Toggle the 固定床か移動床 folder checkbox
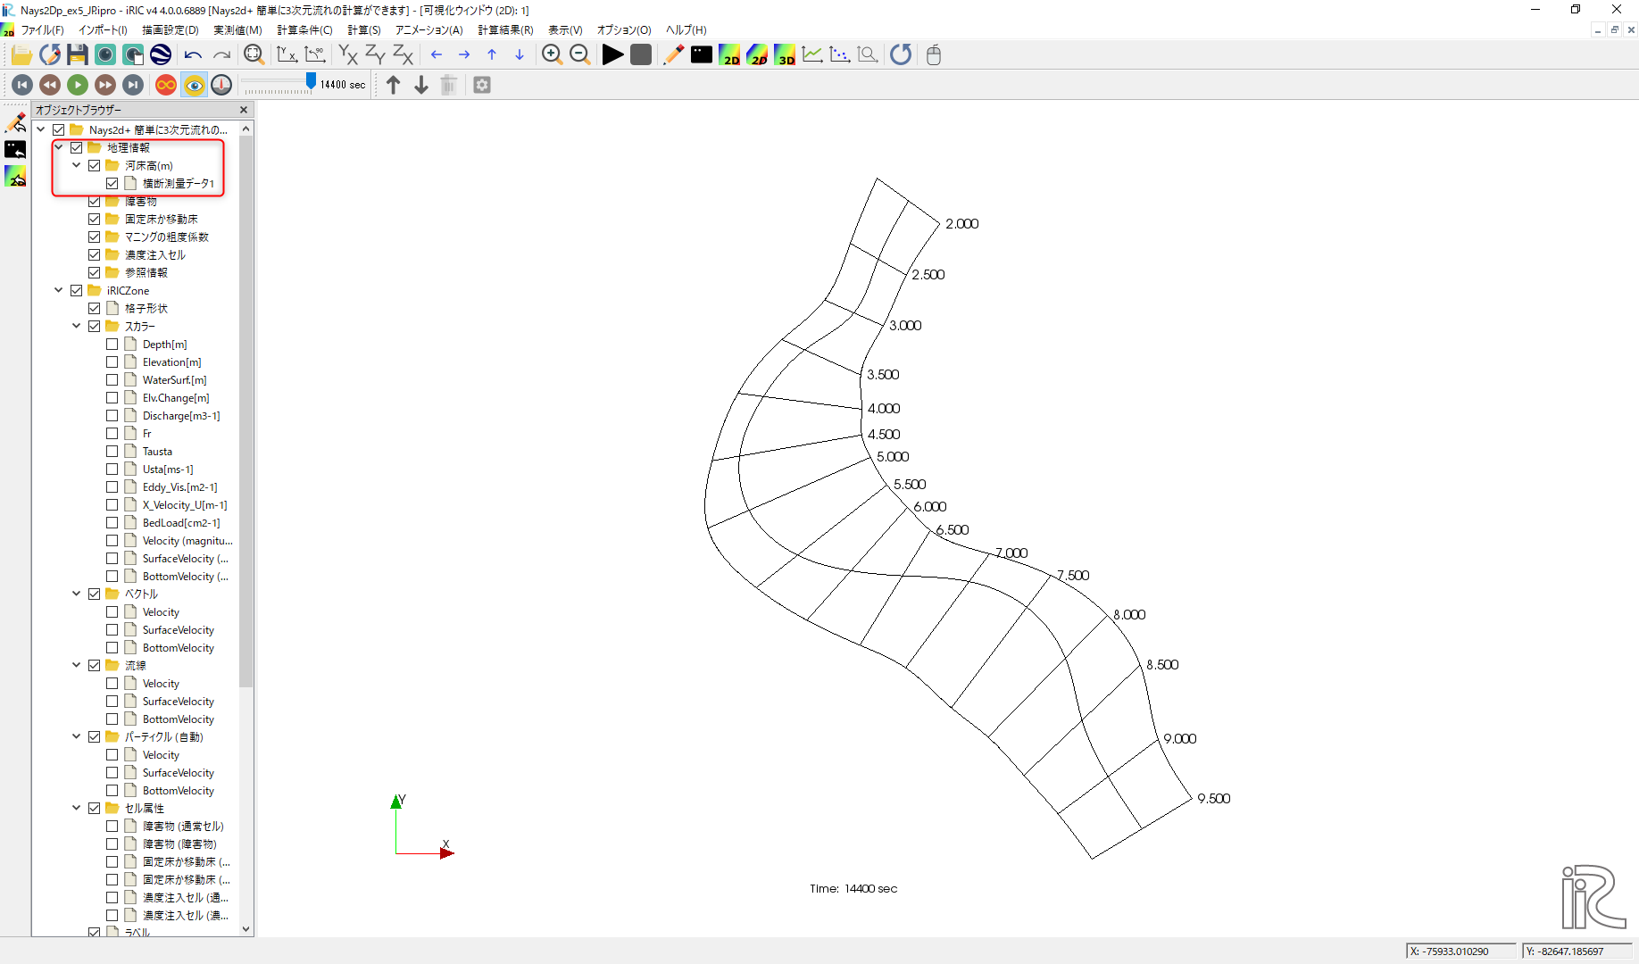The height and width of the screenshot is (964, 1639). click(95, 220)
